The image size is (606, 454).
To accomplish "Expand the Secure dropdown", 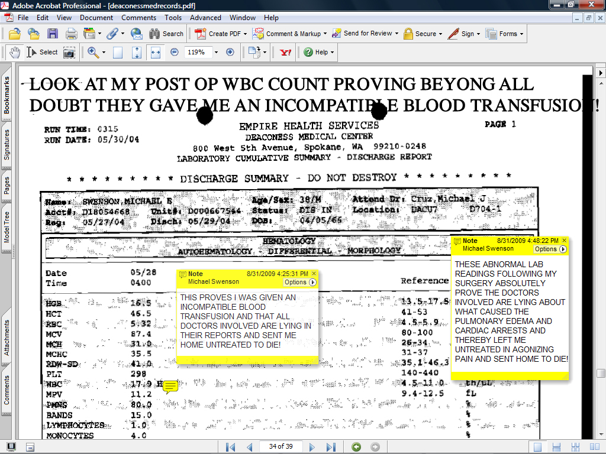I will pyautogui.click(x=440, y=34).
